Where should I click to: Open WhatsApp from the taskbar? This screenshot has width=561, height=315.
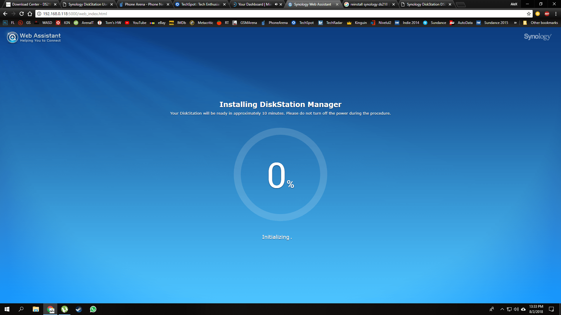pyautogui.click(x=93, y=309)
